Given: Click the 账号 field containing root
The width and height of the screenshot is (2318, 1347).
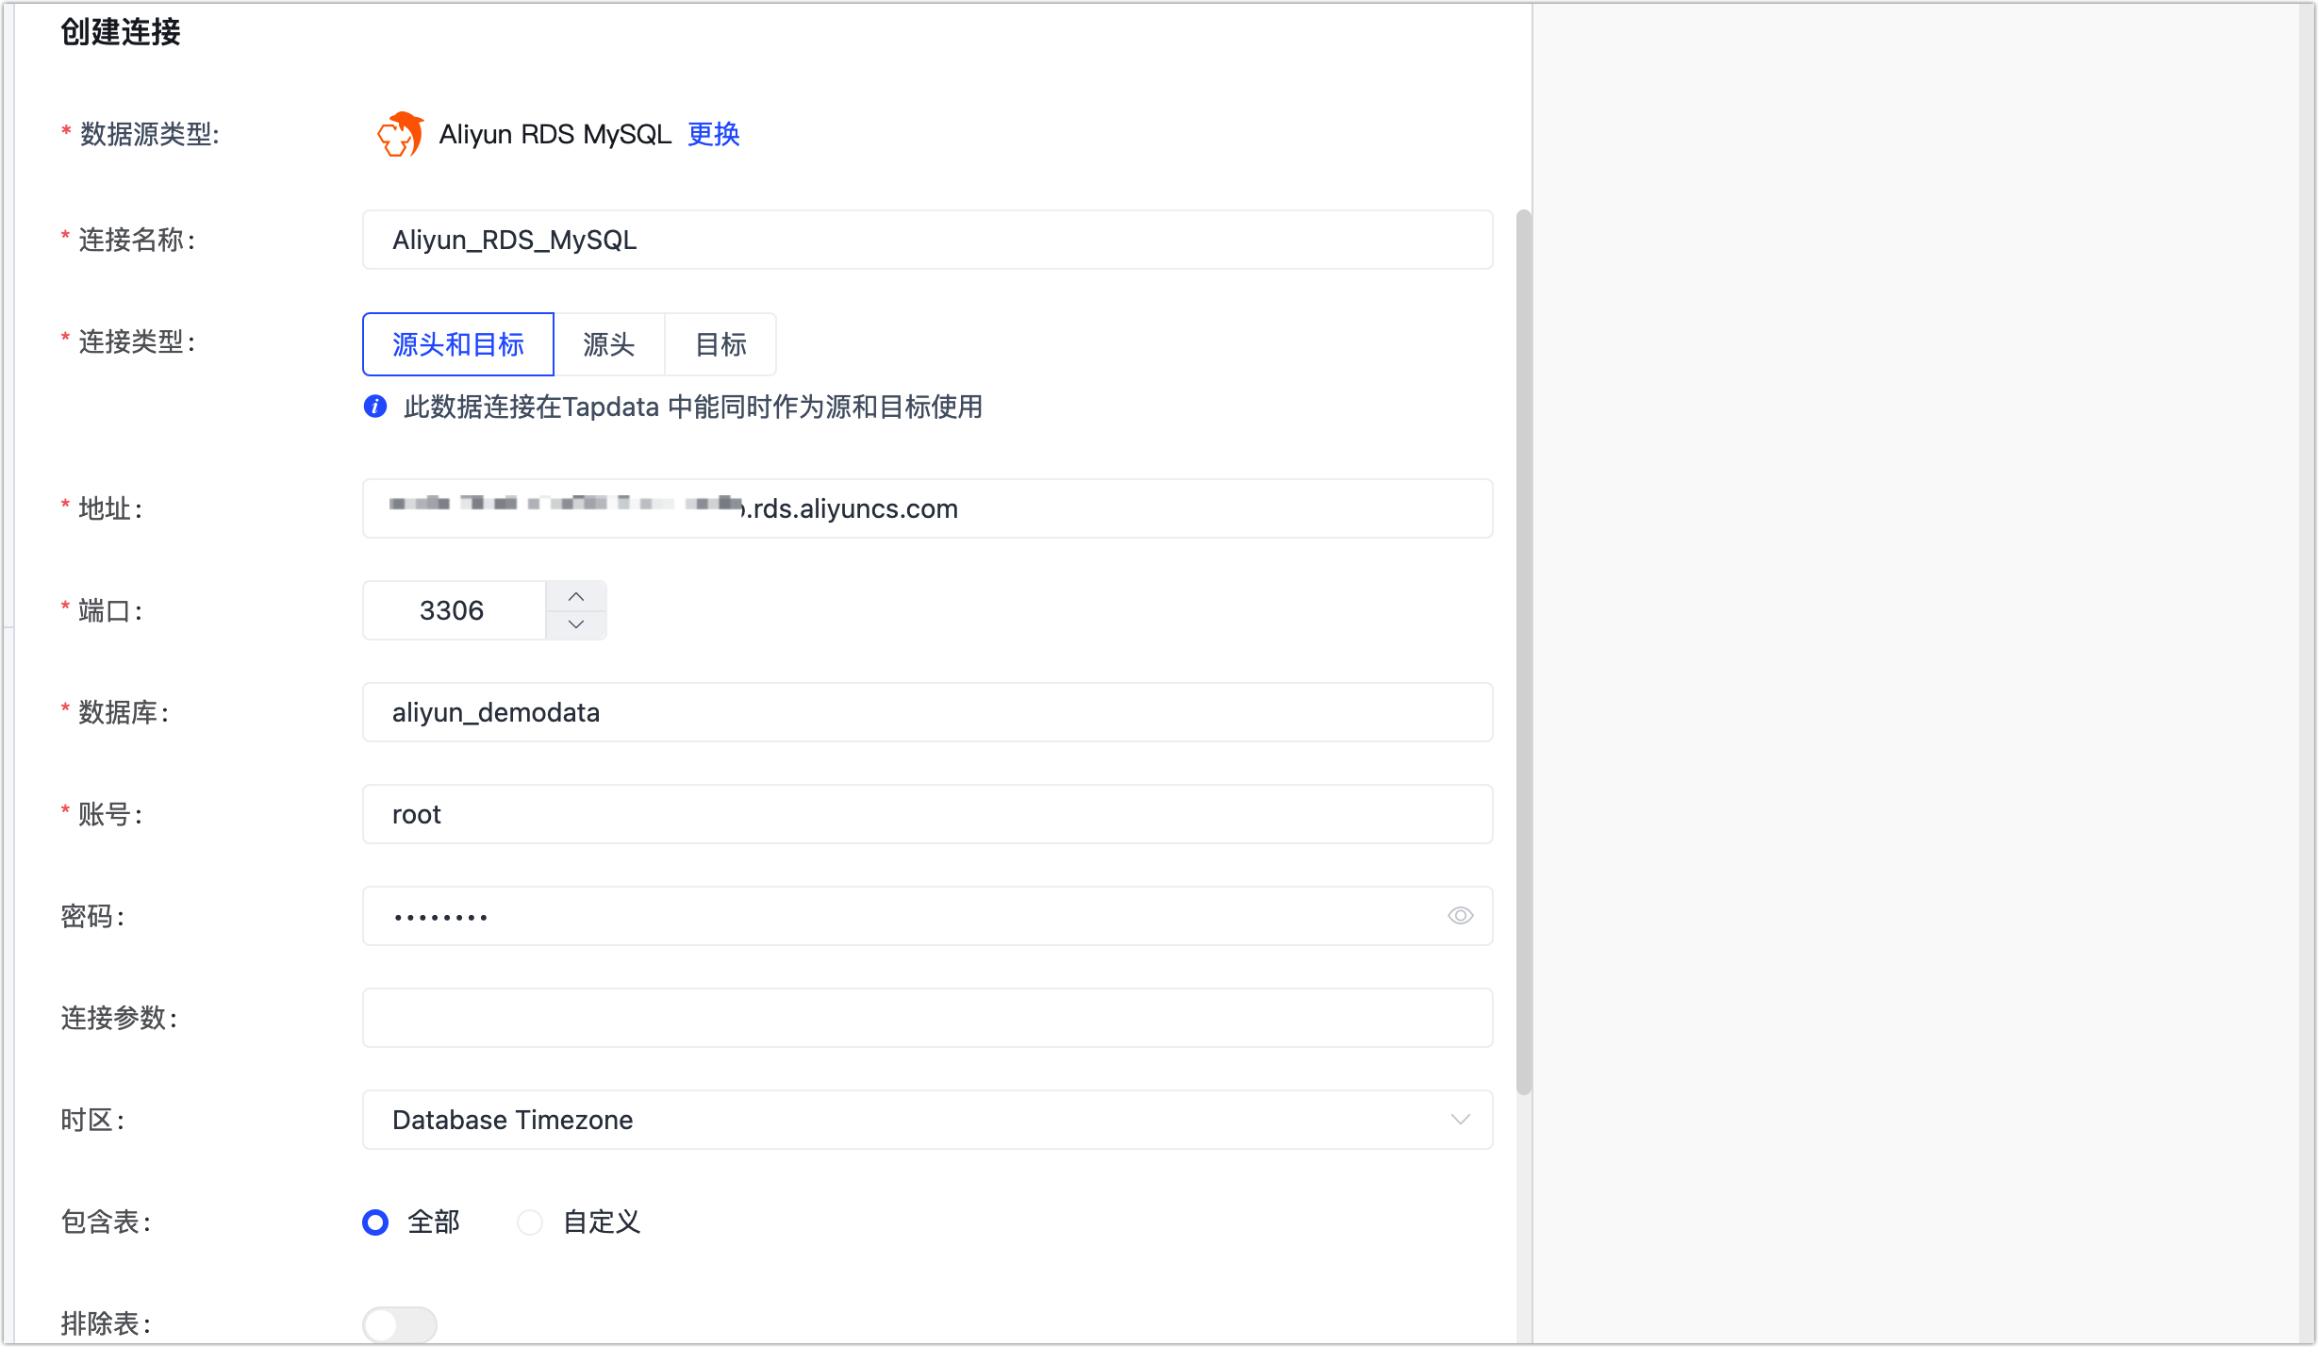Looking at the screenshot, I should 927,814.
